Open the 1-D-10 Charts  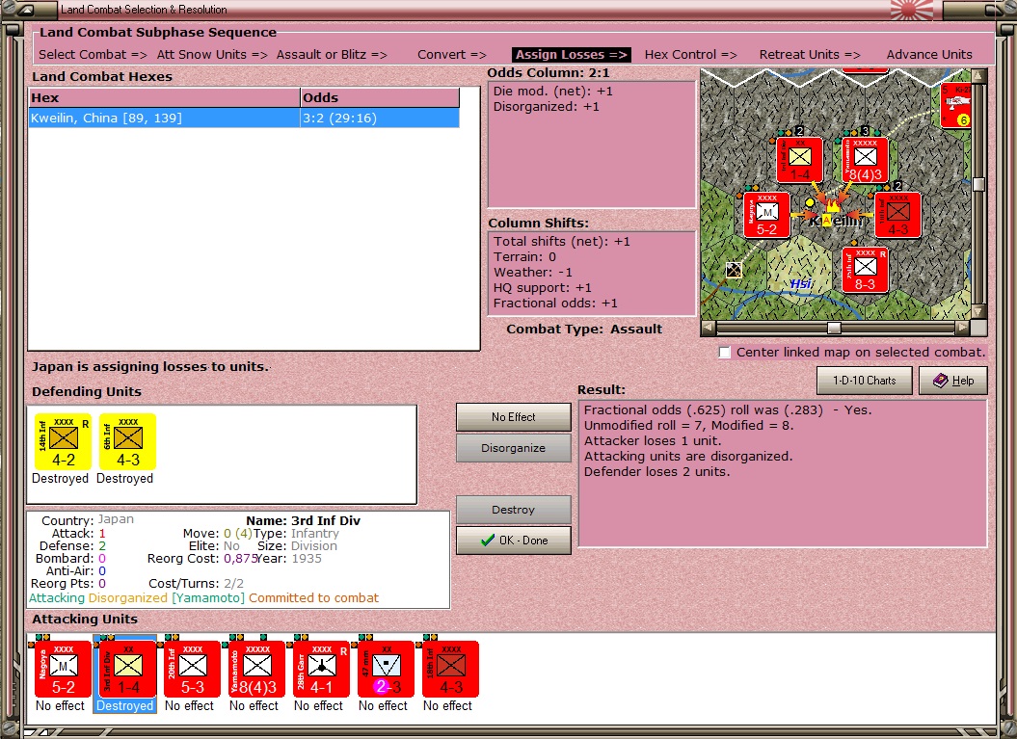pos(864,381)
